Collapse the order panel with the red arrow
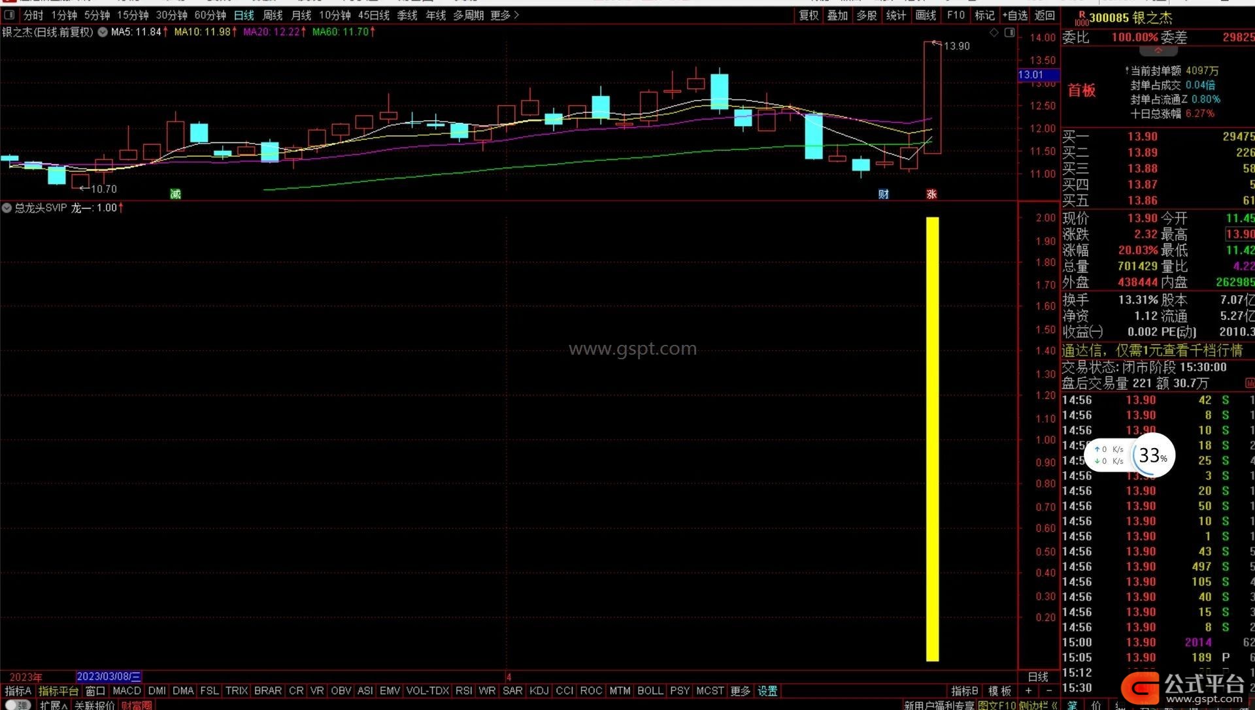 [1158, 50]
